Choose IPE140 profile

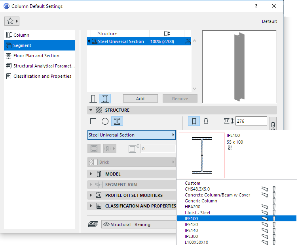[x=237, y=230]
